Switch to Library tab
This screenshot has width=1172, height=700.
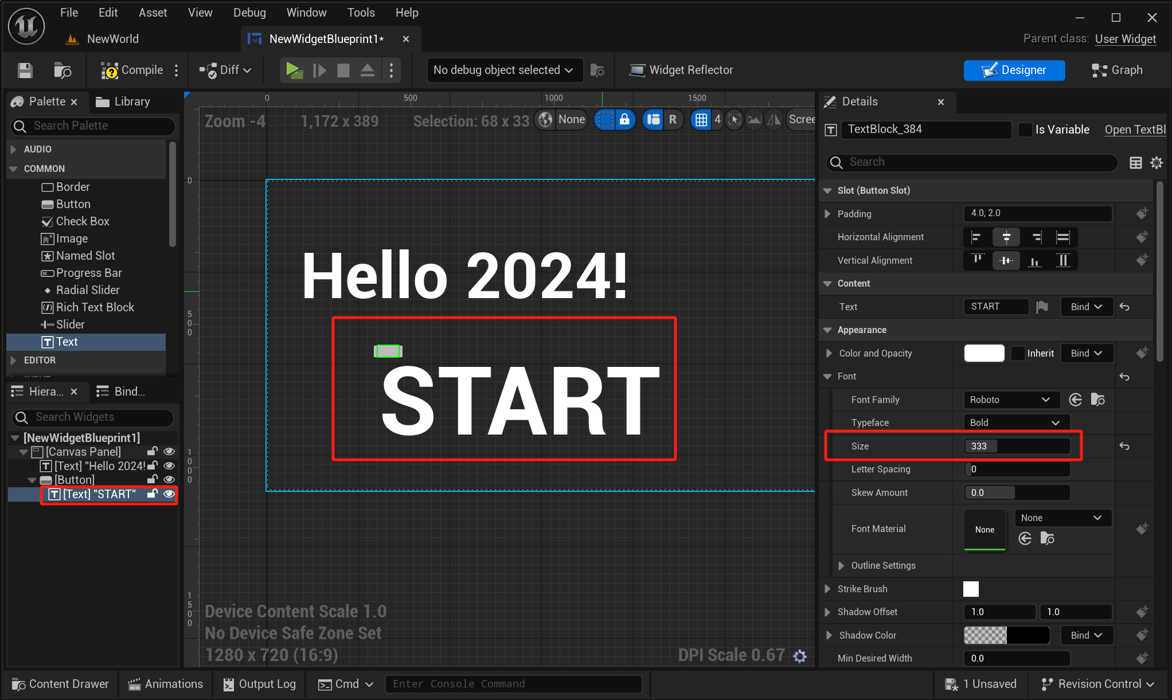tap(123, 101)
